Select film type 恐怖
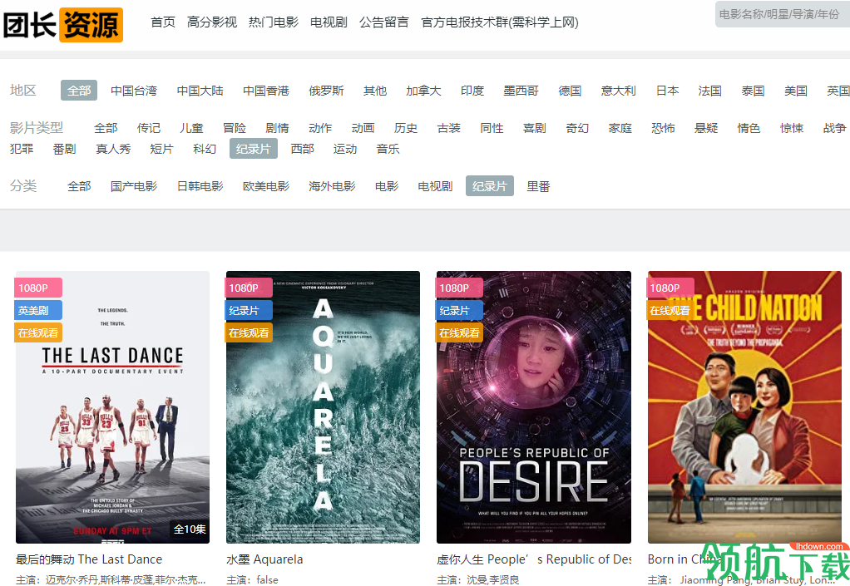Screen dimensions: 850x586 click(663, 128)
